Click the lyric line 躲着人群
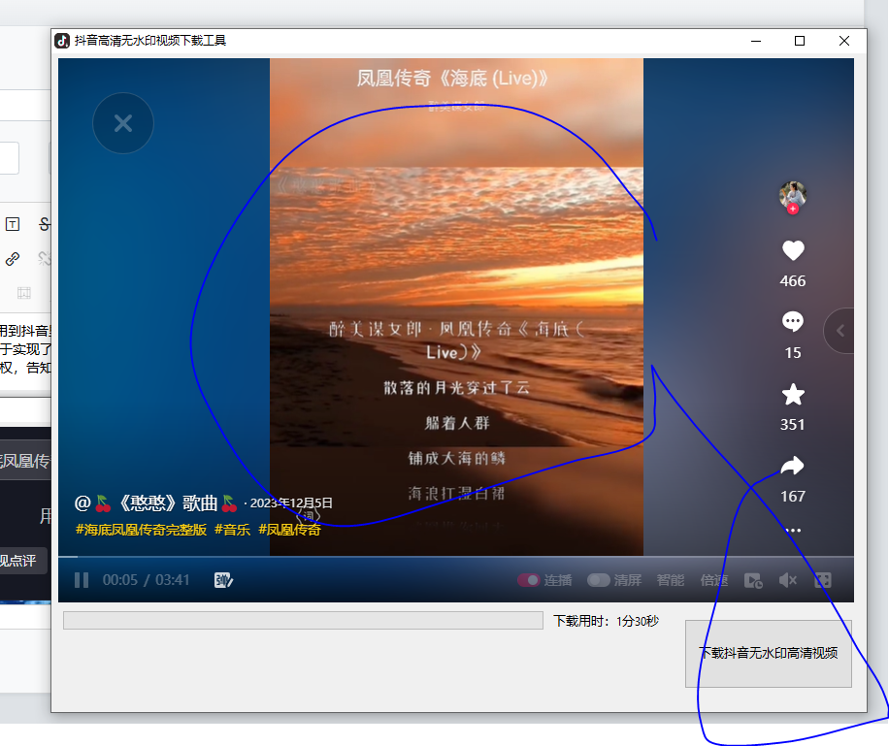Viewport: 889px width, 746px height. pyautogui.click(x=456, y=423)
